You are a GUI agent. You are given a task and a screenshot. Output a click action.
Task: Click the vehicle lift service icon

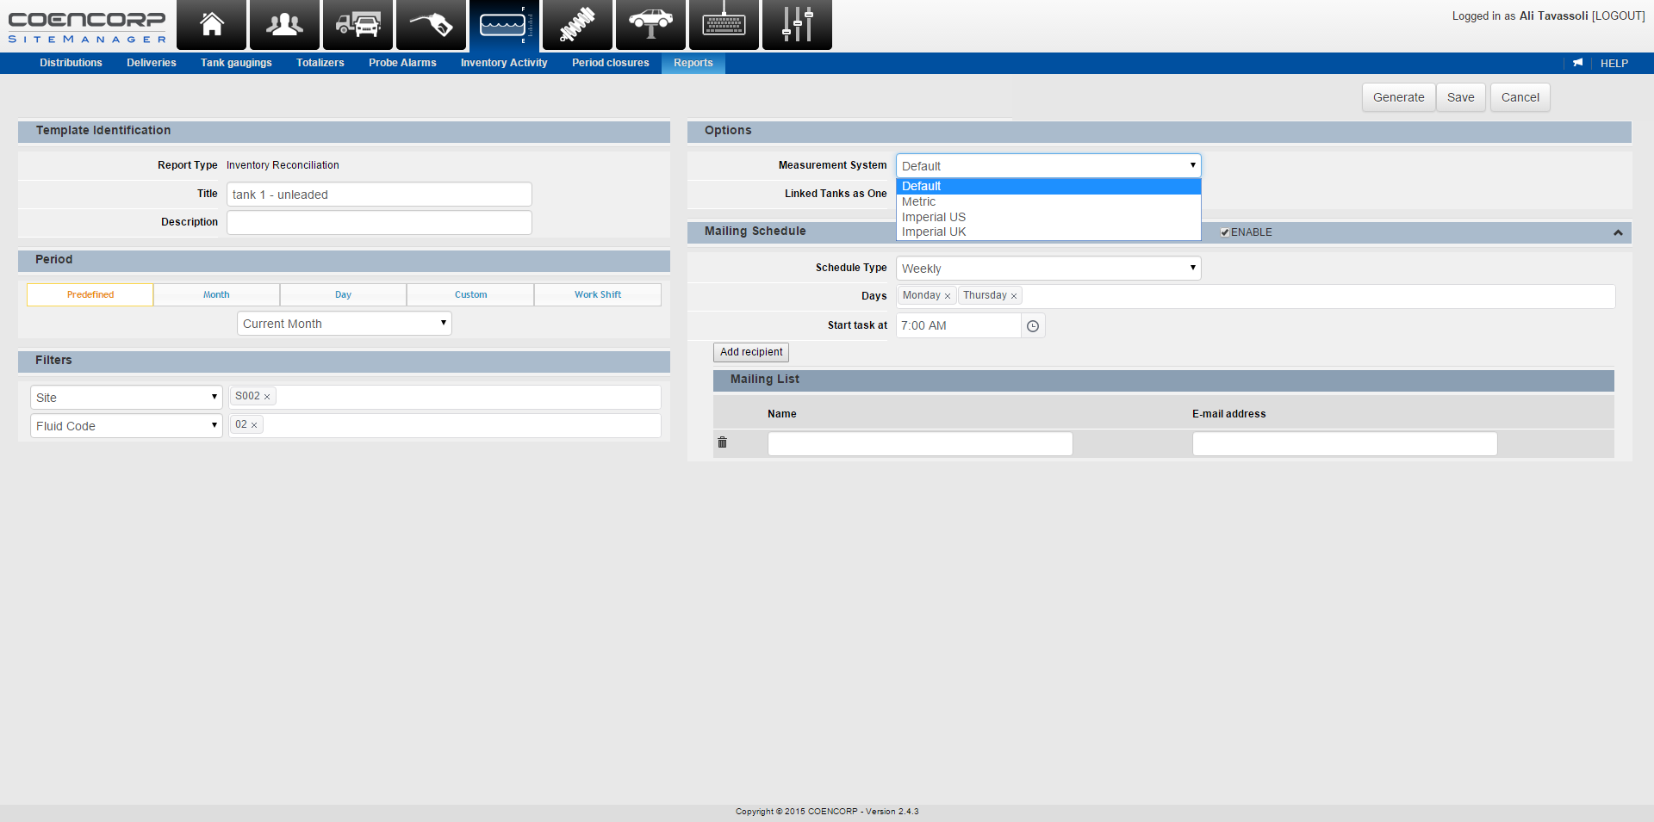tap(650, 25)
